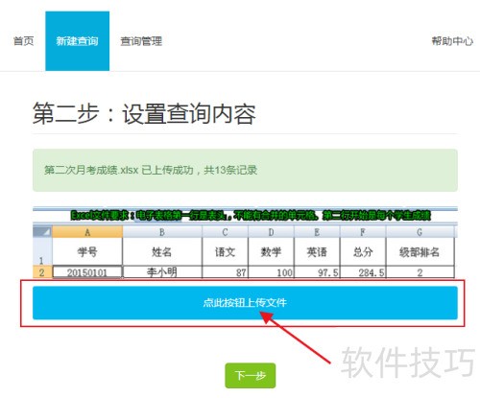Click the cell containing 李小明
Screen dimensions: 480x398
tap(162, 272)
